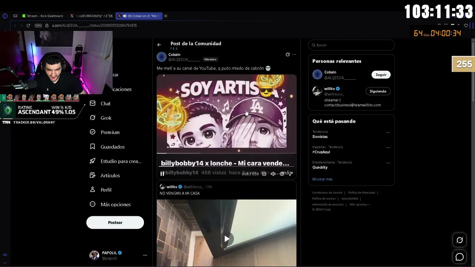
Task: Click the Postear button
Action: tap(115, 222)
